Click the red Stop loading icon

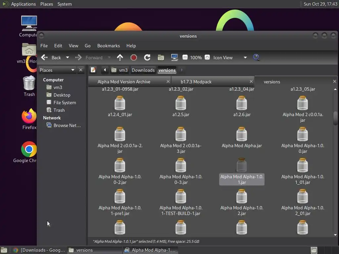(134, 58)
